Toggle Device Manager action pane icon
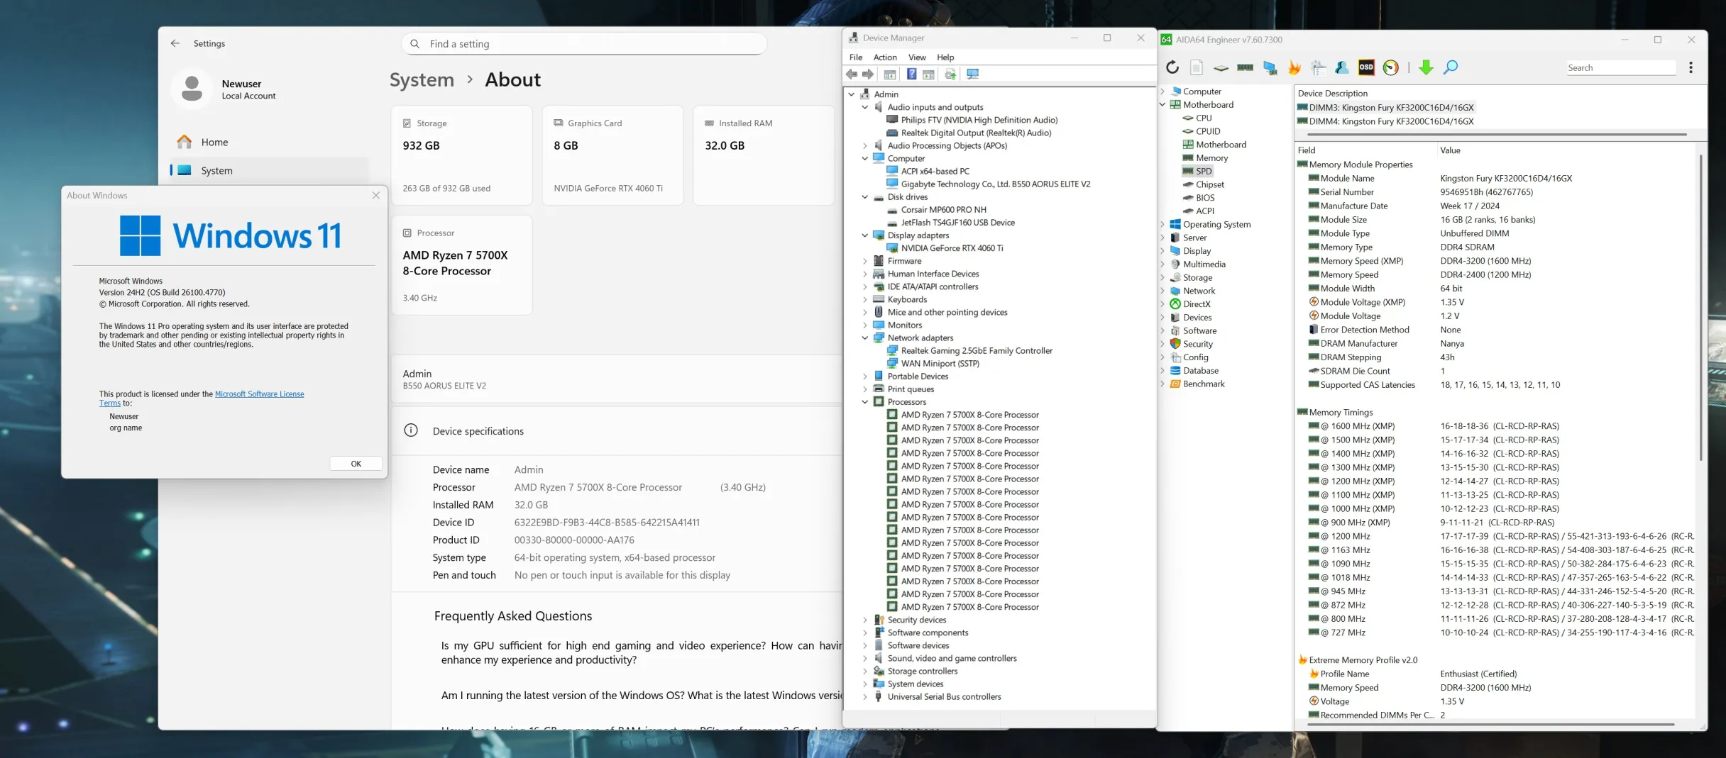 (x=928, y=74)
